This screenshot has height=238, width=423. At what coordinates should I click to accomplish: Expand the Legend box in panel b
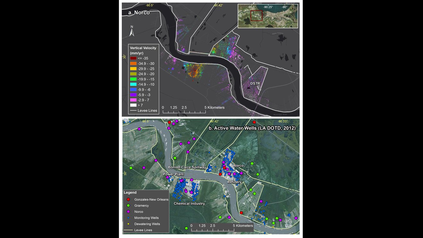pos(129,192)
